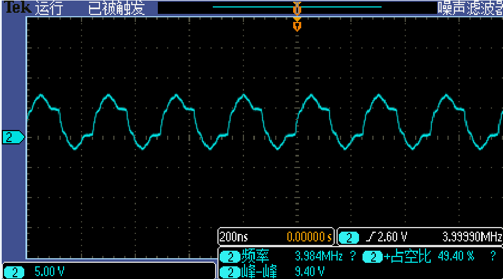The image size is (503, 279).
Task: Click the 3.99990MHz trigger frequency readout
Action: 472,237
